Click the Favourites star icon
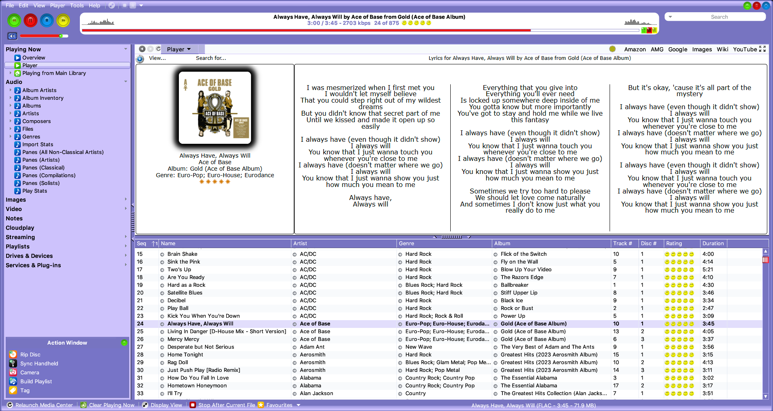This screenshot has height=411, width=773. [261, 405]
